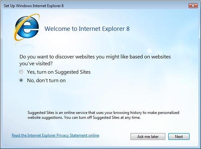Image resolution: width=201 pixels, height=149 pixels.
Task: Click the blank area below the radio options
Action: [x=100, y=96]
